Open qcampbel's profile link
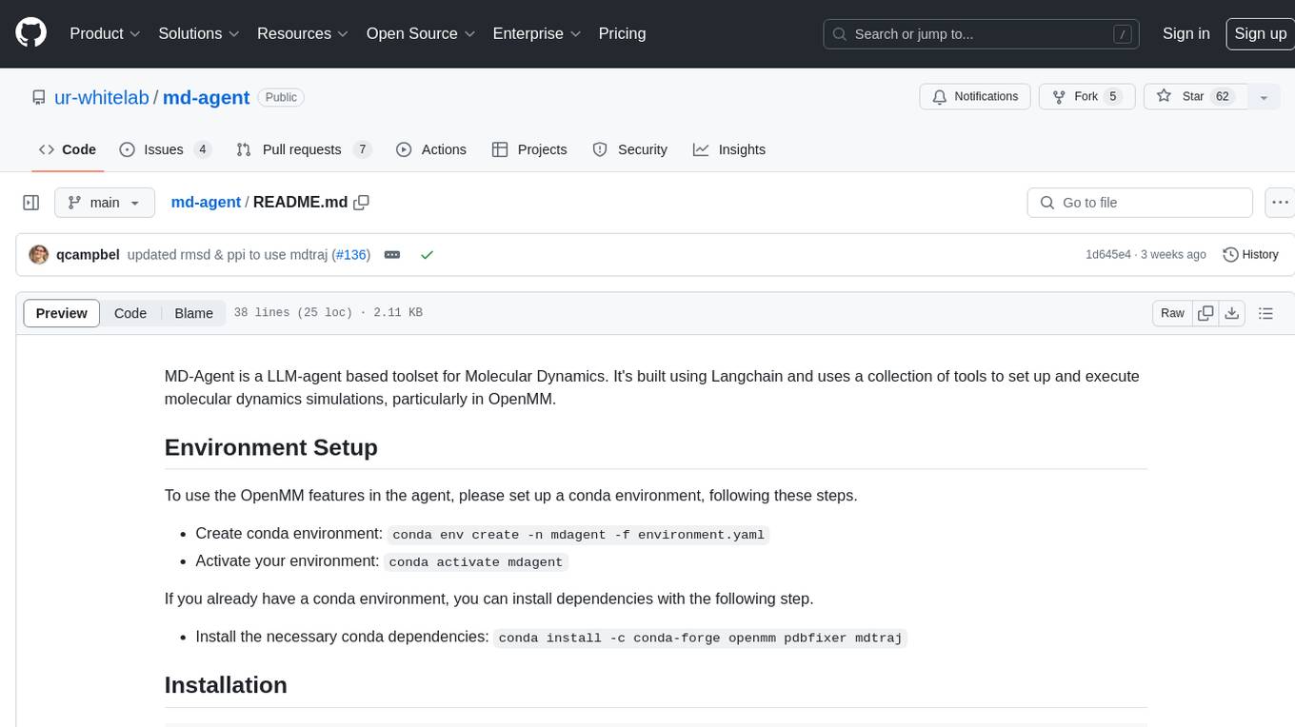This screenshot has height=727, width=1295. tap(88, 255)
